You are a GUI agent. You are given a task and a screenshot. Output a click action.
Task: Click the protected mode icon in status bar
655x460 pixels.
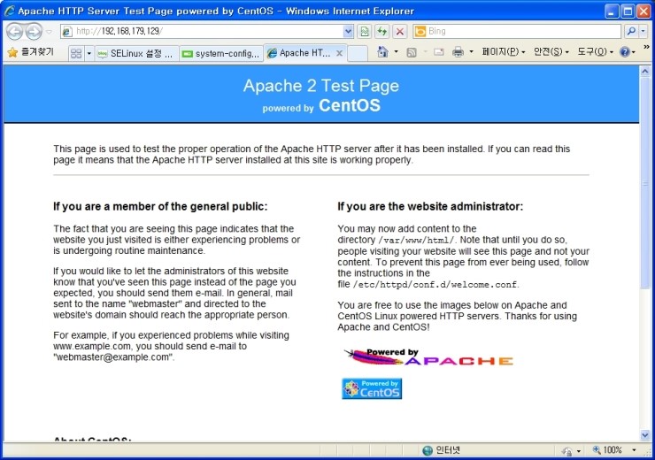pyautogui.click(x=567, y=451)
